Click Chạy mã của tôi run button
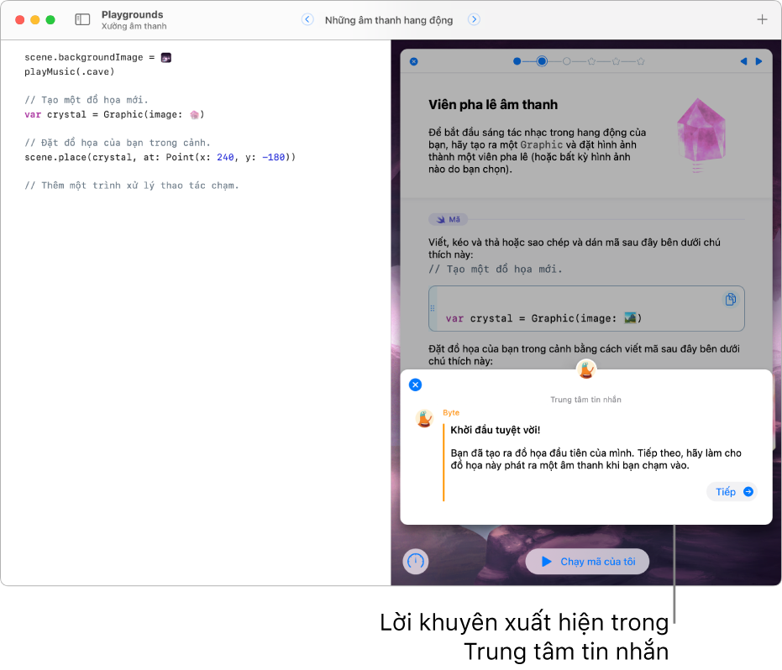The height and width of the screenshot is (670, 782). (587, 562)
